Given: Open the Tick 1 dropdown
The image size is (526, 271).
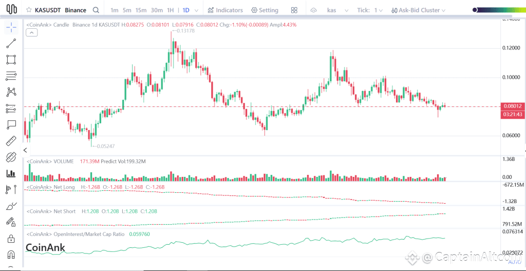Looking at the screenshot, I should tap(370, 10).
